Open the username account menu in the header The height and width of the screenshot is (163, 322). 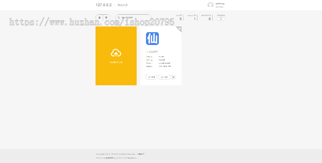click(x=220, y=4)
